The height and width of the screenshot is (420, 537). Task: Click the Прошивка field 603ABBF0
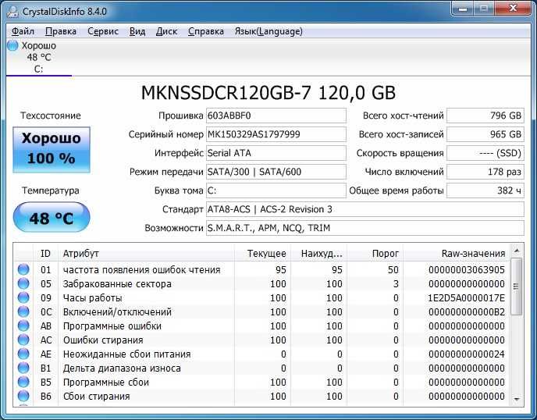pyautogui.click(x=276, y=116)
